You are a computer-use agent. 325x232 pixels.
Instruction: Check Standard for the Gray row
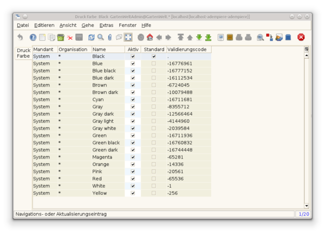pyautogui.click(x=154, y=107)
